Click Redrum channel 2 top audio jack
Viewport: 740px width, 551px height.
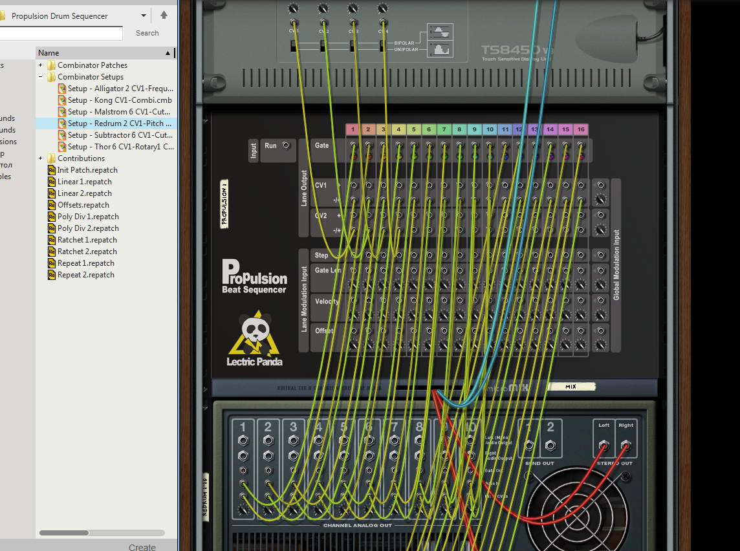tap(268, 440)
